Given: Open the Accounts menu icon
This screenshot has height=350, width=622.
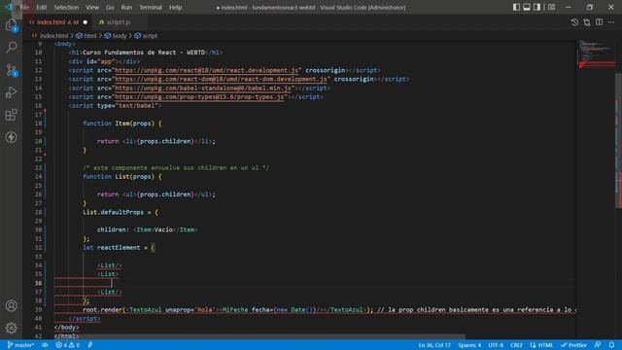Looking at the screenshot, I should (x=11, y=305).
